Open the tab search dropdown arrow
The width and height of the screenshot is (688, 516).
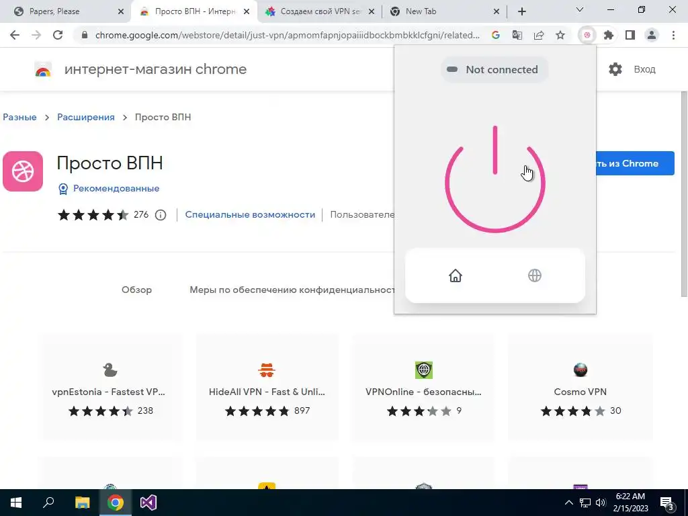[580, 9]
